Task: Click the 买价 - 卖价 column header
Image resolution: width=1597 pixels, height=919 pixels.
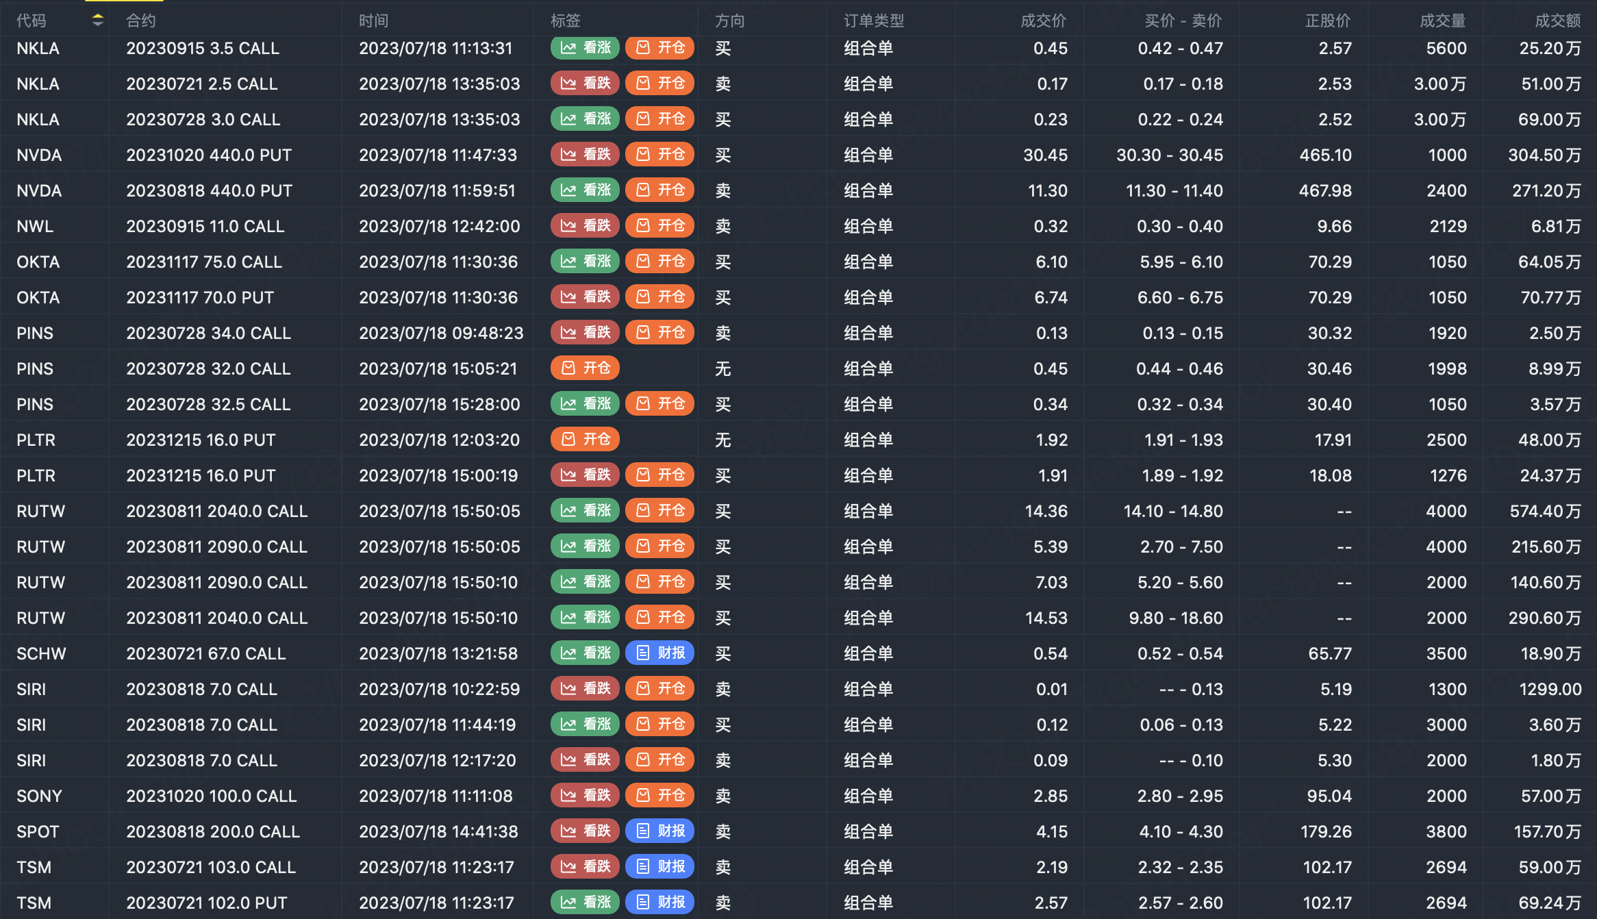Action: pyautogui.click(x=1183, y=21)
